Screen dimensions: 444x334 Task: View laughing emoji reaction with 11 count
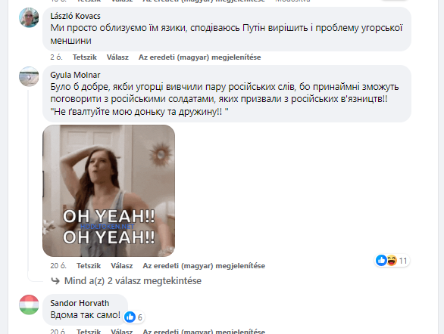click(392, 260)
